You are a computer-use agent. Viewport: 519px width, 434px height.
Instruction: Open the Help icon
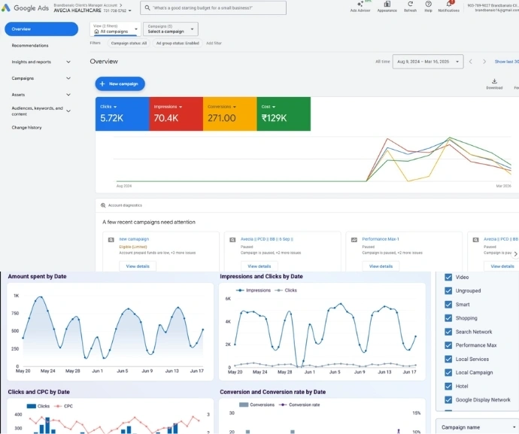click(x=428, y=5)
